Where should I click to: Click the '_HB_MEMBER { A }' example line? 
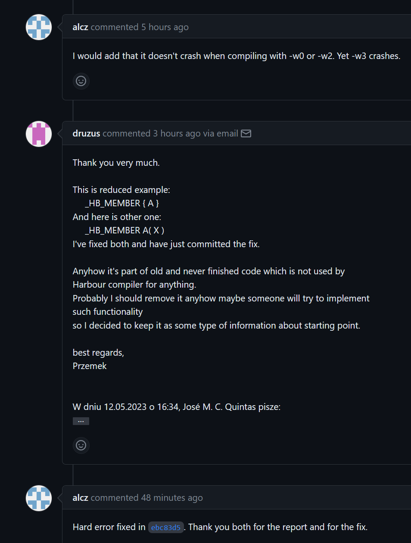(122, 203)
